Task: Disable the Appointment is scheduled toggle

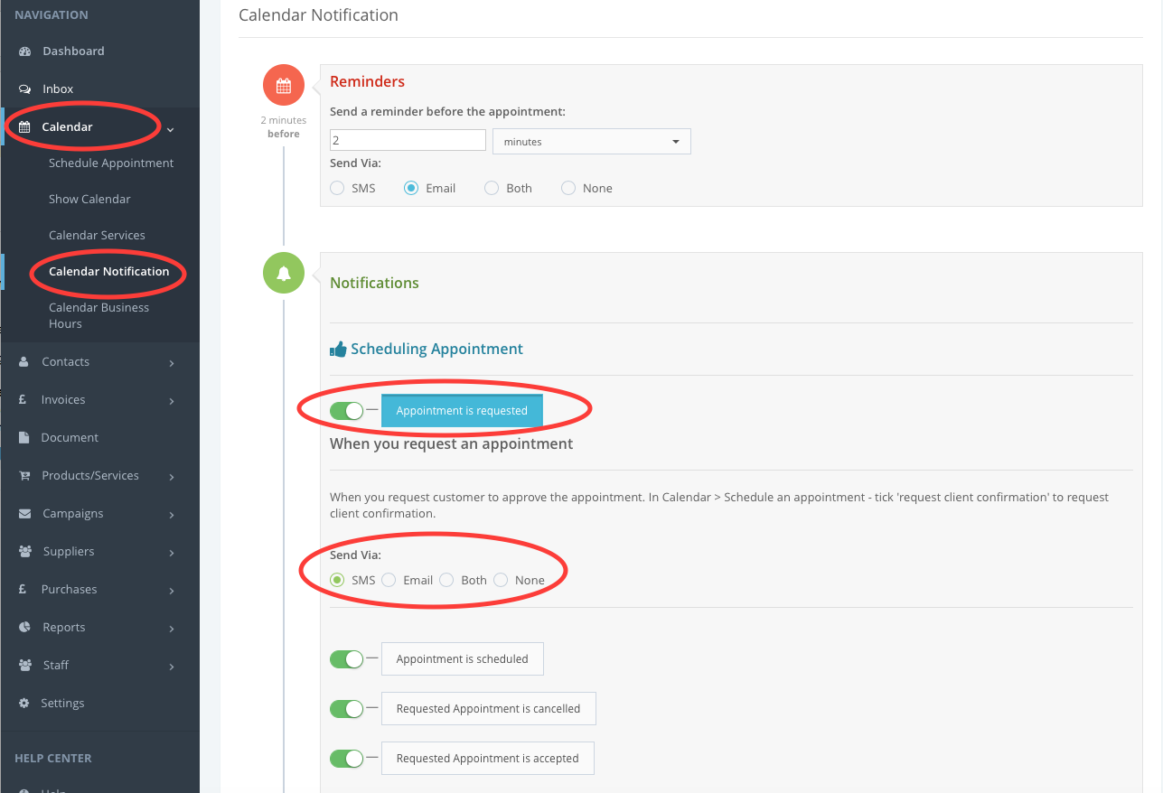Action: 346,659
